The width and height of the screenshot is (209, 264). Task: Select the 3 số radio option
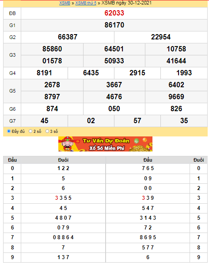[47, 131]
